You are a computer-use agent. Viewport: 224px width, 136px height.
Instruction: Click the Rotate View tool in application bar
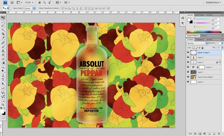coord(50,3)
